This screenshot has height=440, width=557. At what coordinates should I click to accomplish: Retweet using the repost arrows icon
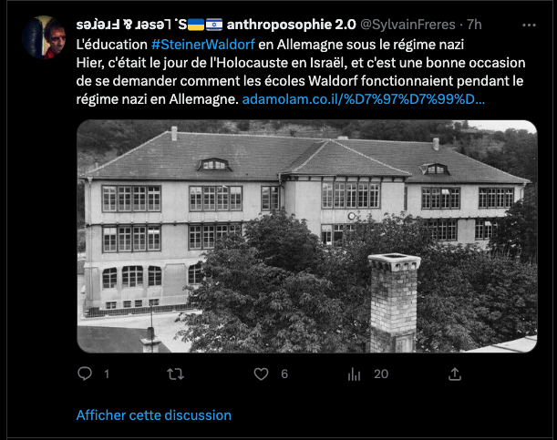pos(175,374)
